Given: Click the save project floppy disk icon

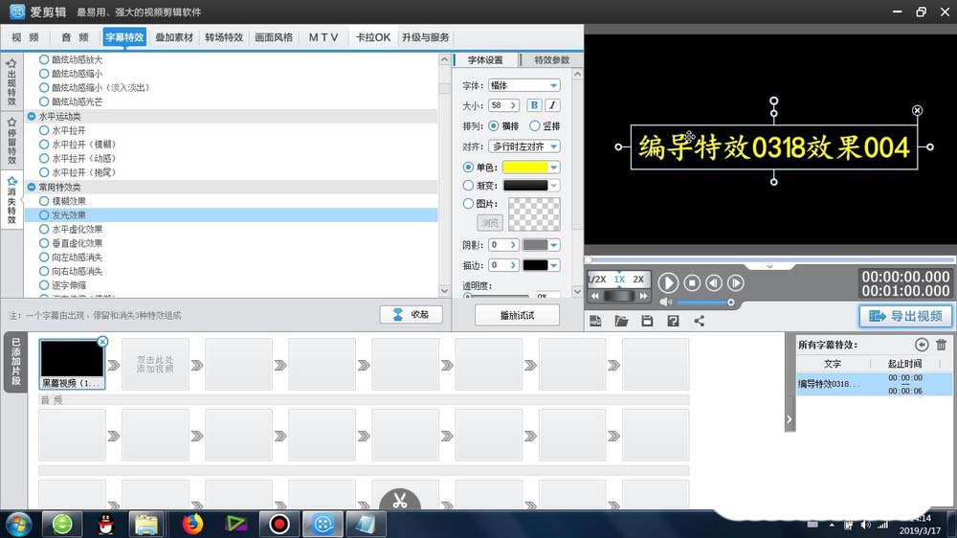Looking at the screenshot, I should [647, 321].
